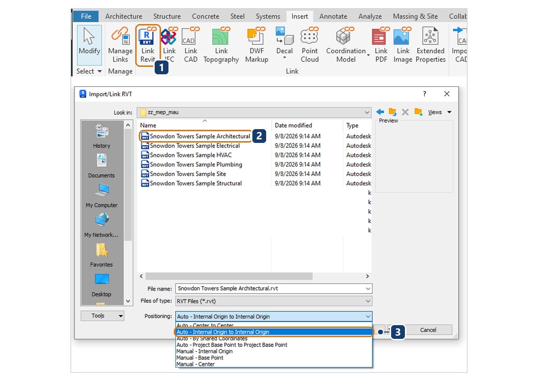Image resolution: width=538 pixels, height=381 pixels.
Task: Open the History place
Action: tap(102, 136)
